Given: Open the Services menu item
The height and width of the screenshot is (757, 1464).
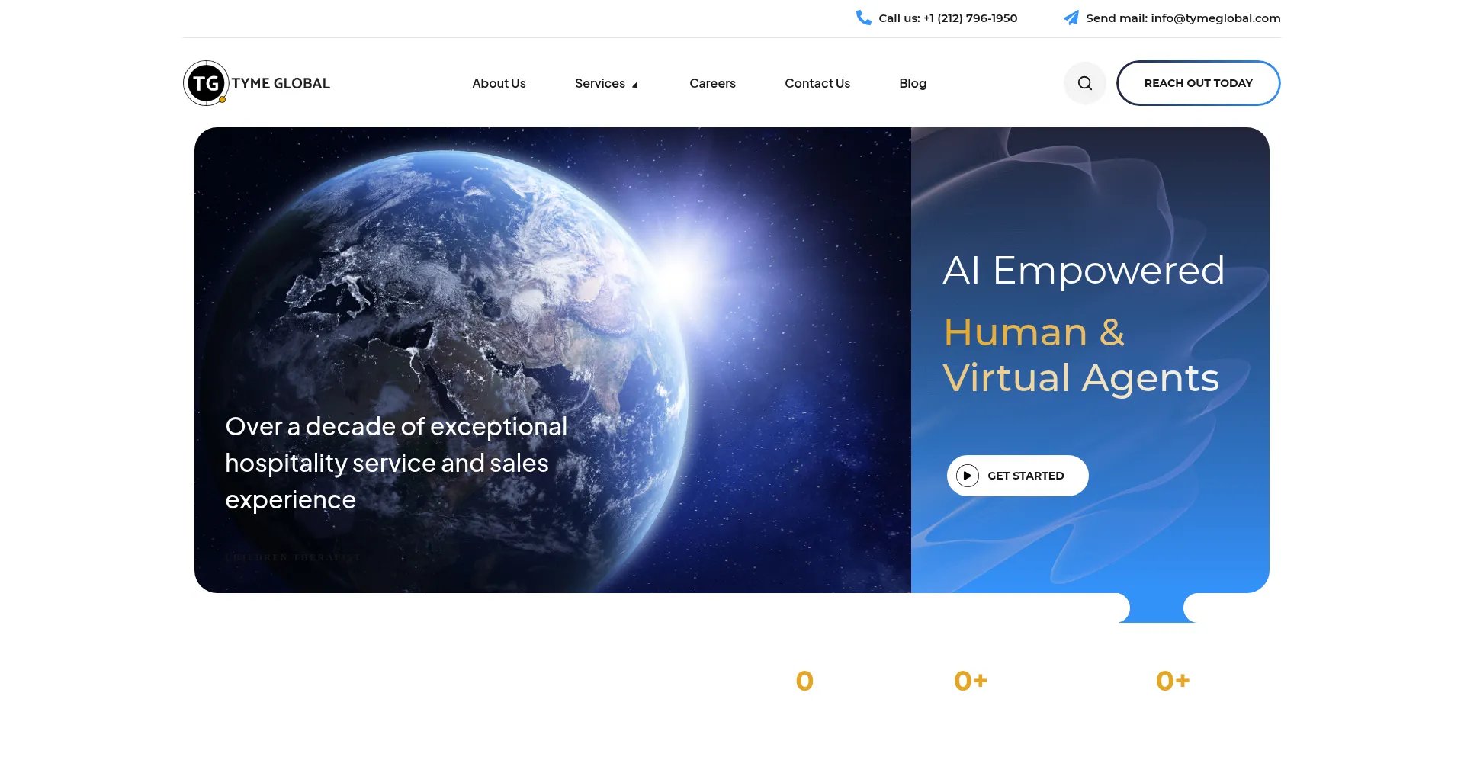Looking at the screenshot, I should [x=599, y=83].
